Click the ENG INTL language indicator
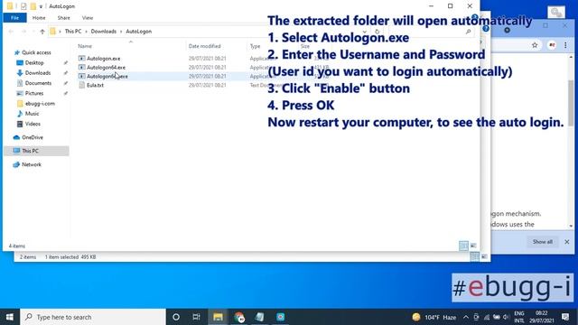 519,317
